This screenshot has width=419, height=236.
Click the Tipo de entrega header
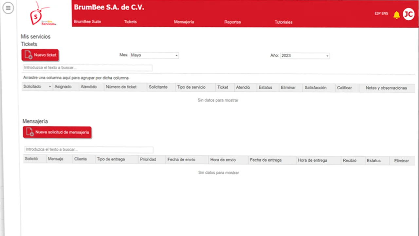pos(117,159)
